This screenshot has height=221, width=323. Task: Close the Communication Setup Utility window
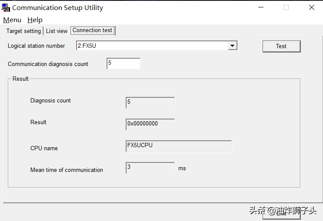coord(312,7)
